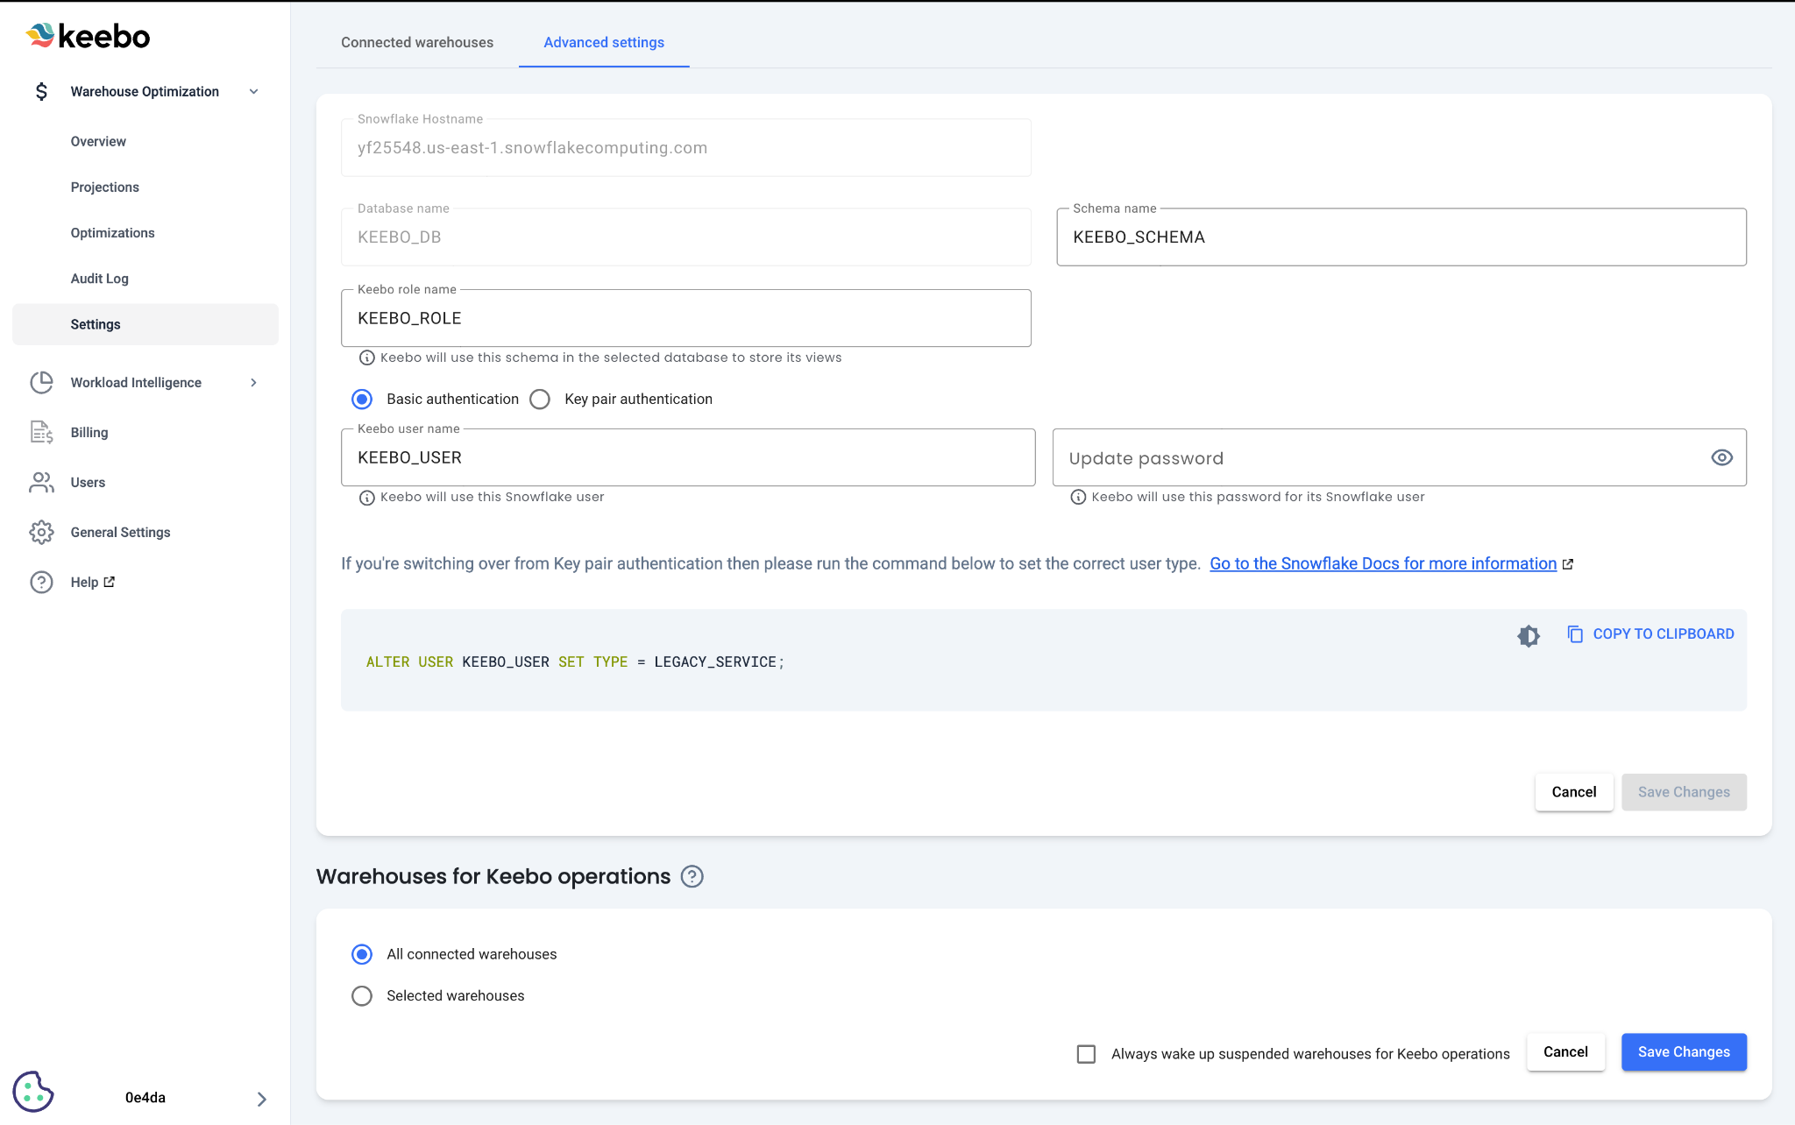This screenshot has width=1795, height=1125.
Task: Click help icon beside Warehouses for Keebo operations
Action: (x=692, y=876)
